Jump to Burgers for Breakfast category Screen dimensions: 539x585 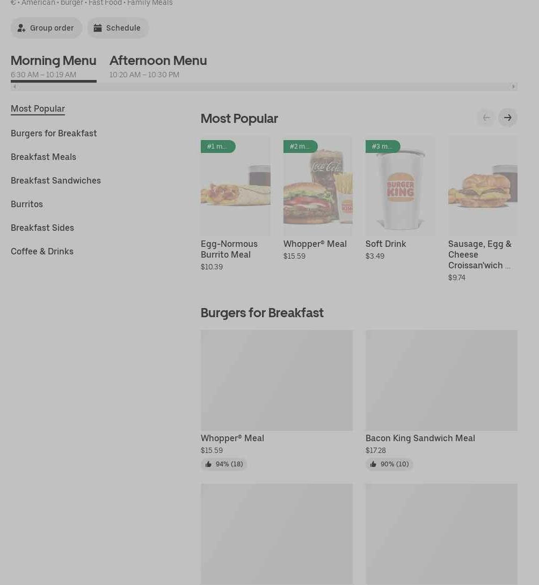(x=54, y=133)
